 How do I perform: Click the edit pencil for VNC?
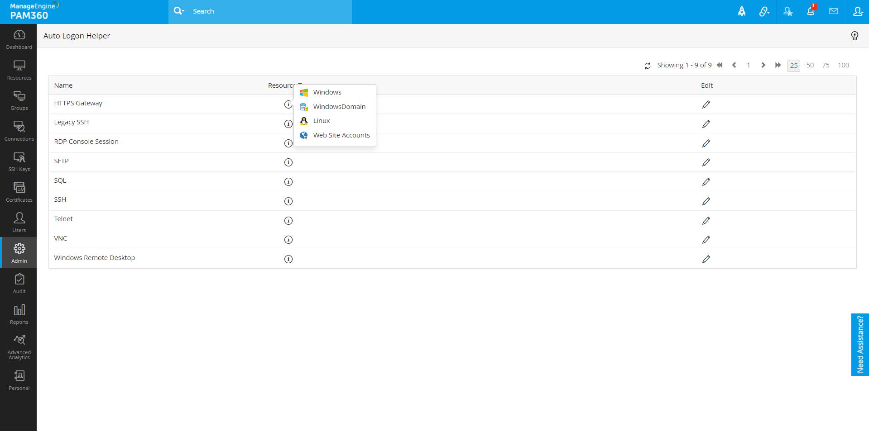706,240
